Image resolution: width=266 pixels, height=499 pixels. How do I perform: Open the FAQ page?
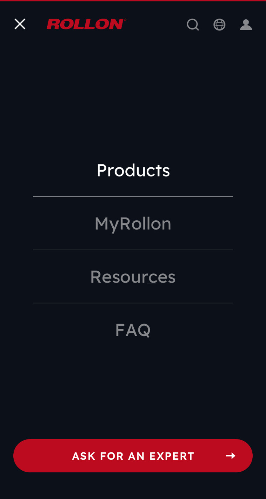pos(133,330)
